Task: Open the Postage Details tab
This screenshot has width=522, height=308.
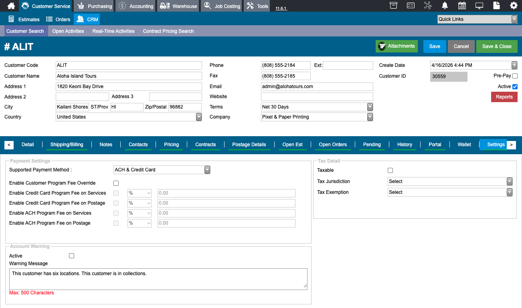Action: tap(249, 145)
